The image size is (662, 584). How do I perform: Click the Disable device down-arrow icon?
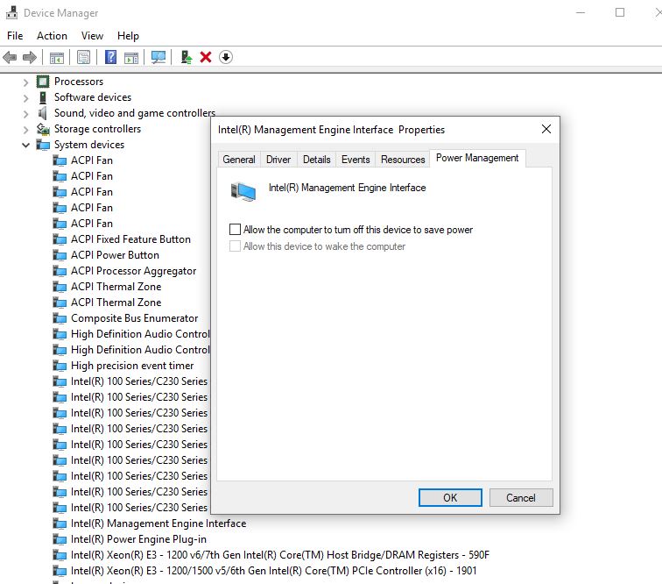coord(226,57)
